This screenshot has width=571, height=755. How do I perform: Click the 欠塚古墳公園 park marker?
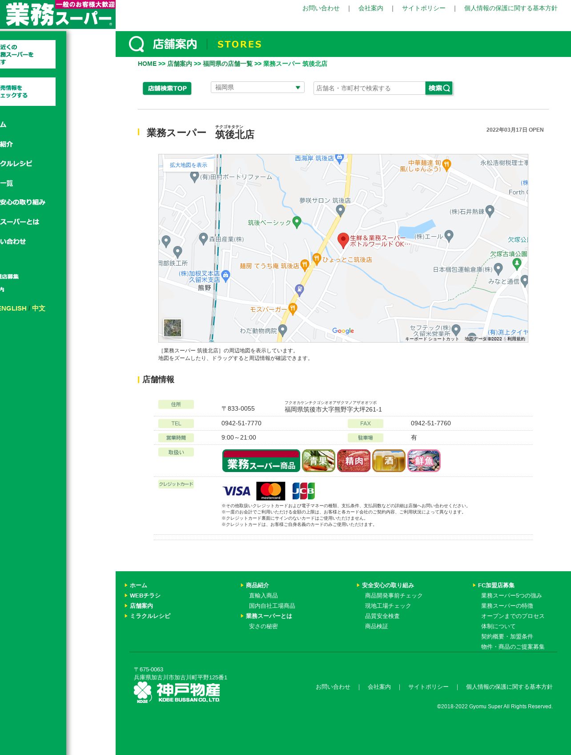(x=517, y=264)
